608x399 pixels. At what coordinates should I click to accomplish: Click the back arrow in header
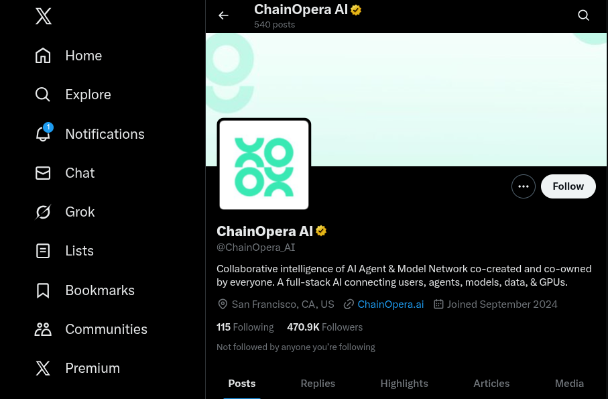[223, 15]
